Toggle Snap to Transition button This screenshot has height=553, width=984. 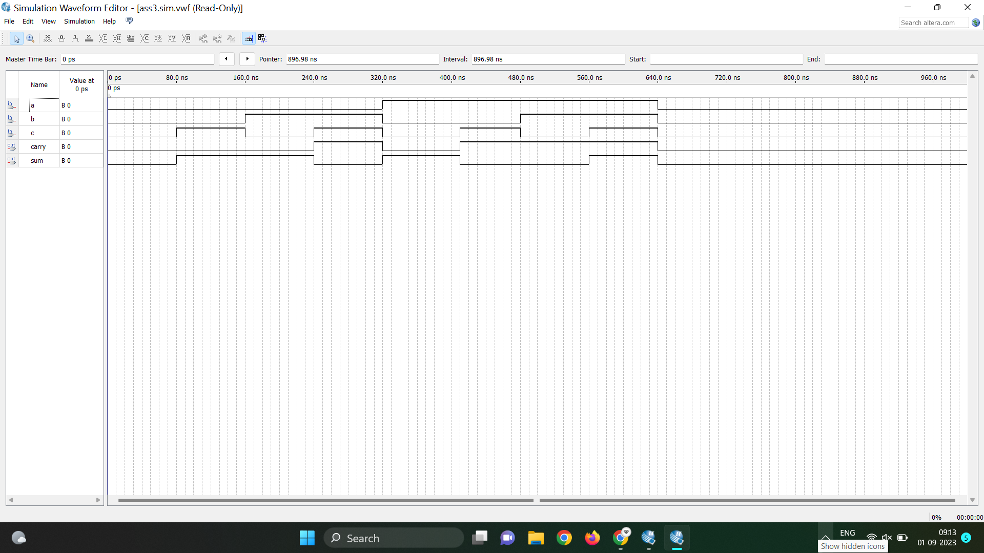pos(262,38)
